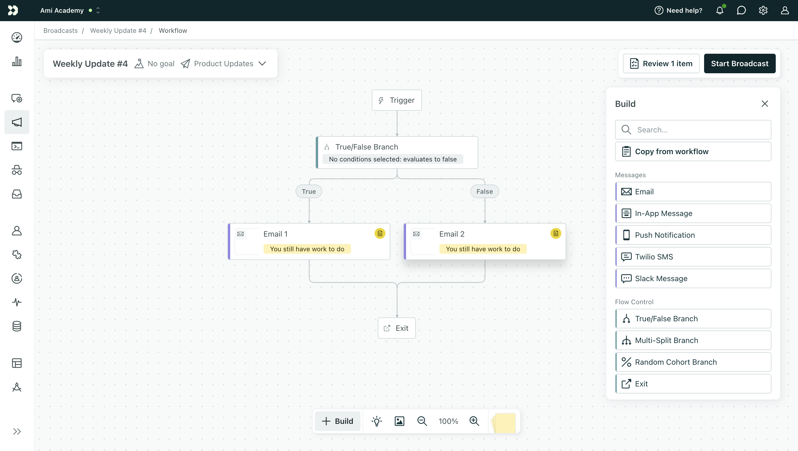798x451 pixels.
Task: Click Start Broadcast button
Action: (x=739, y=63)
